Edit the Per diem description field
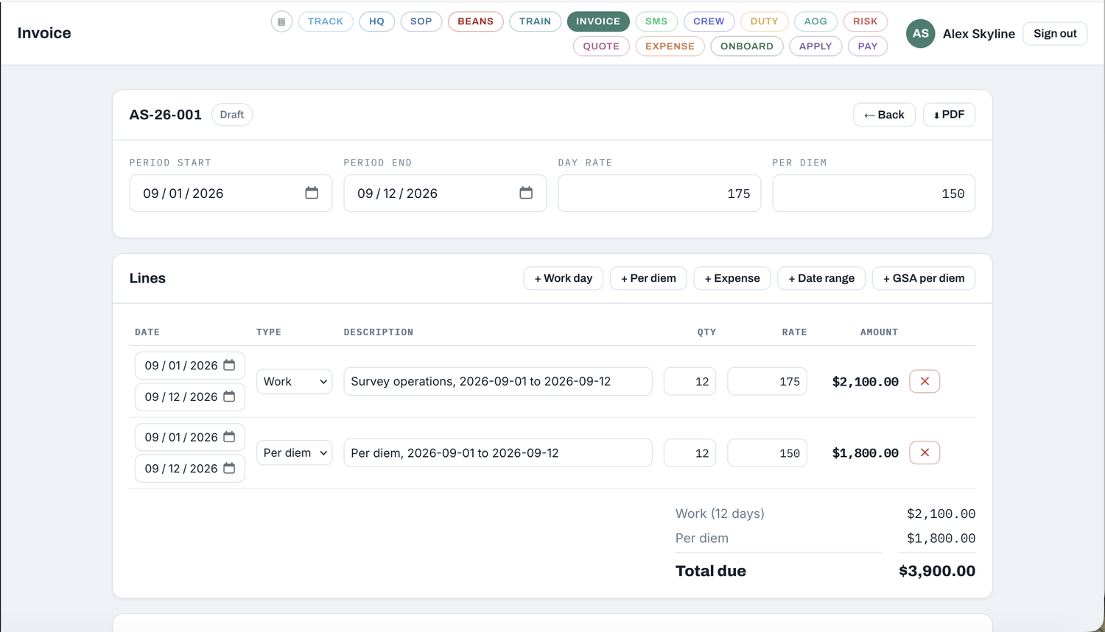 tap(498, 452)
